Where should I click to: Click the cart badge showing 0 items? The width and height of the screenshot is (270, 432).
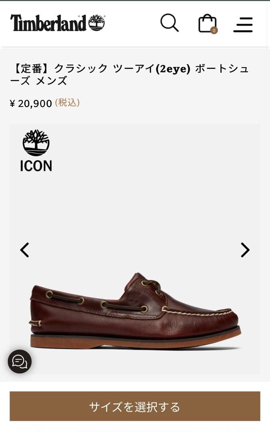click(214, 30)
